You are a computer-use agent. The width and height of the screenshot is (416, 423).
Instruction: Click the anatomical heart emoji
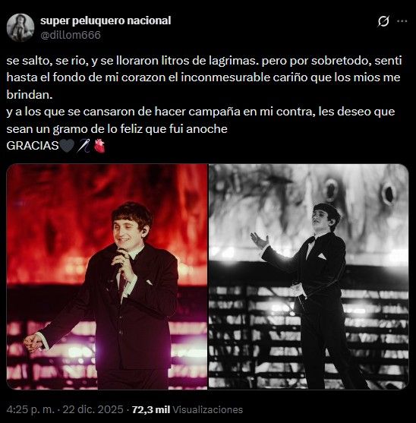coord(99,146)
